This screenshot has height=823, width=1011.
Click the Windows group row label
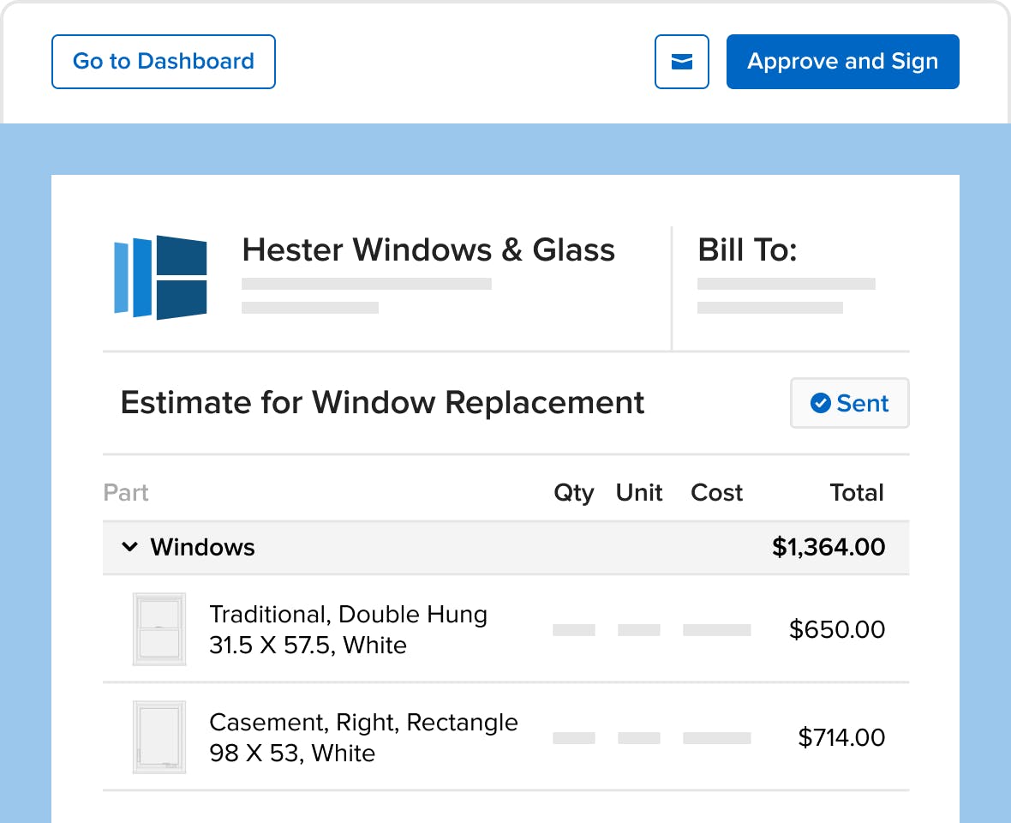point(202,547)
